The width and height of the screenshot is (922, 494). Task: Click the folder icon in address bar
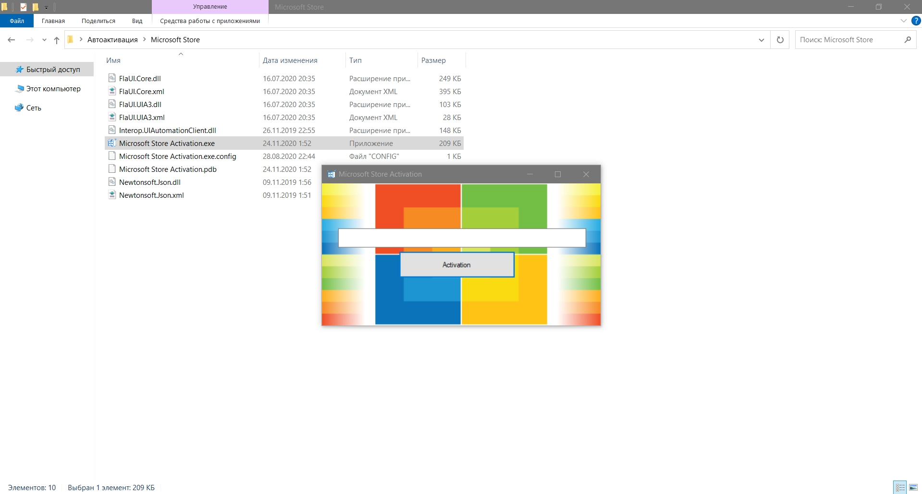click(x=71, y=40)
